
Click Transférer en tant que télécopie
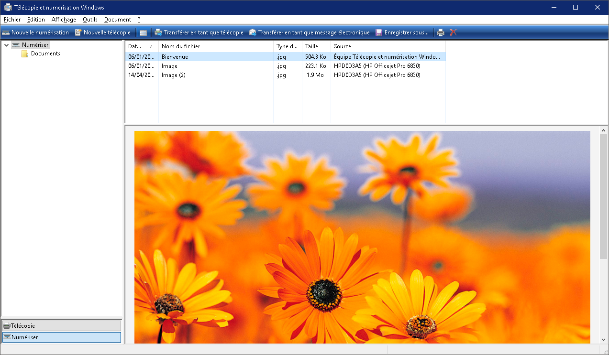[x=199, y=32]
